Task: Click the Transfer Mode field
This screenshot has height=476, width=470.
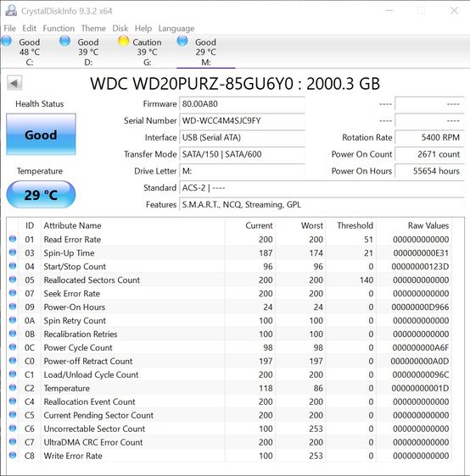Action: click(x=243, y=154)
